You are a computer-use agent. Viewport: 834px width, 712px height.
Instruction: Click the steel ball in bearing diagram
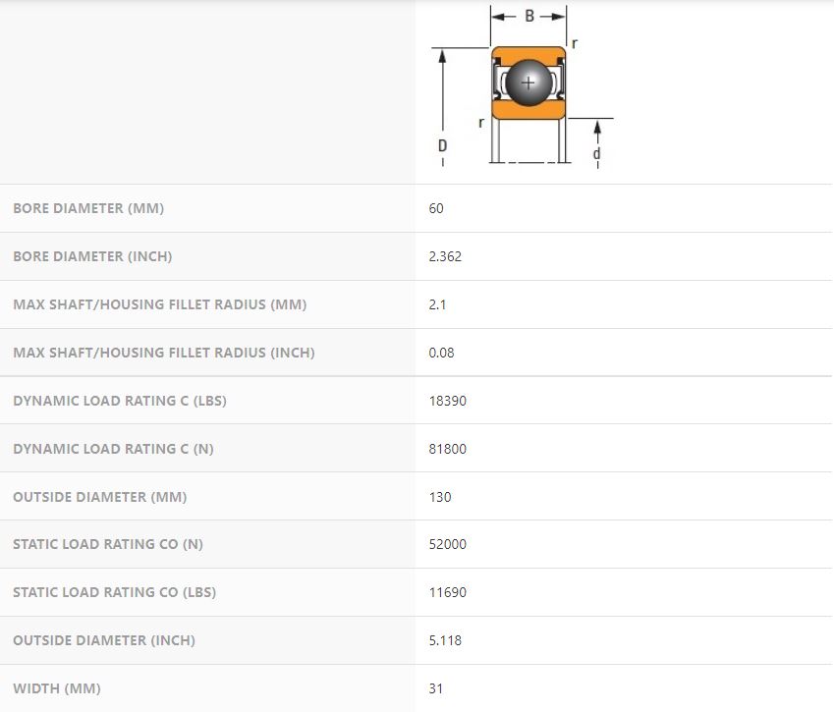pyautogui.click(x=528, y=82)
